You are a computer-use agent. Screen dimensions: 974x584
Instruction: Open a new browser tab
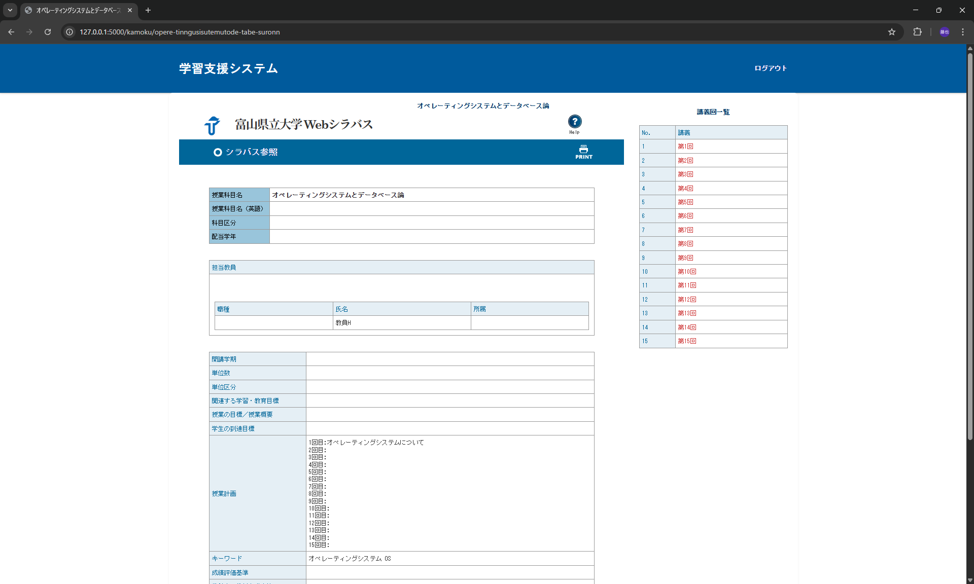pyautogui.click(x=148, y=10)
